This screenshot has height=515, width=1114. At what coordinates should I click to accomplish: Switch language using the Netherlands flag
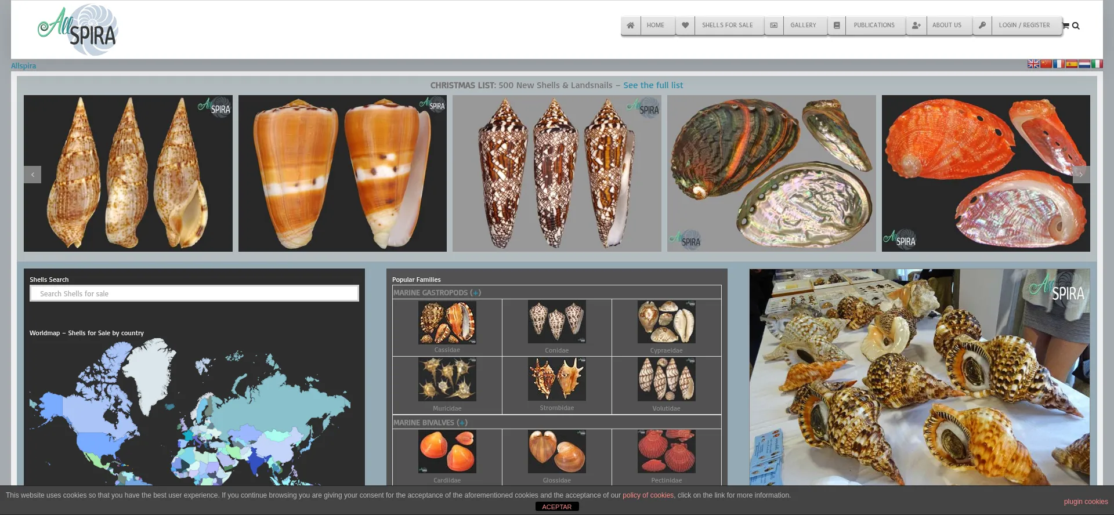pyautogui.click(x=1084, y=64)
